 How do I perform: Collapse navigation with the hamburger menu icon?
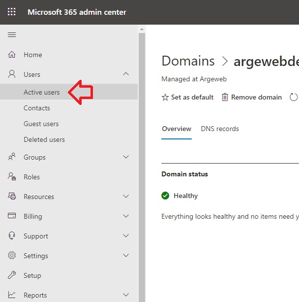tap(12, 34)
